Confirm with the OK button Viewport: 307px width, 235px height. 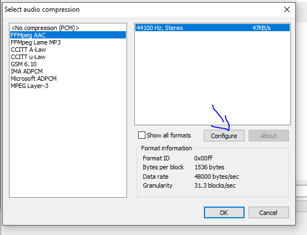pyautogui.click(x=224, y=213)
